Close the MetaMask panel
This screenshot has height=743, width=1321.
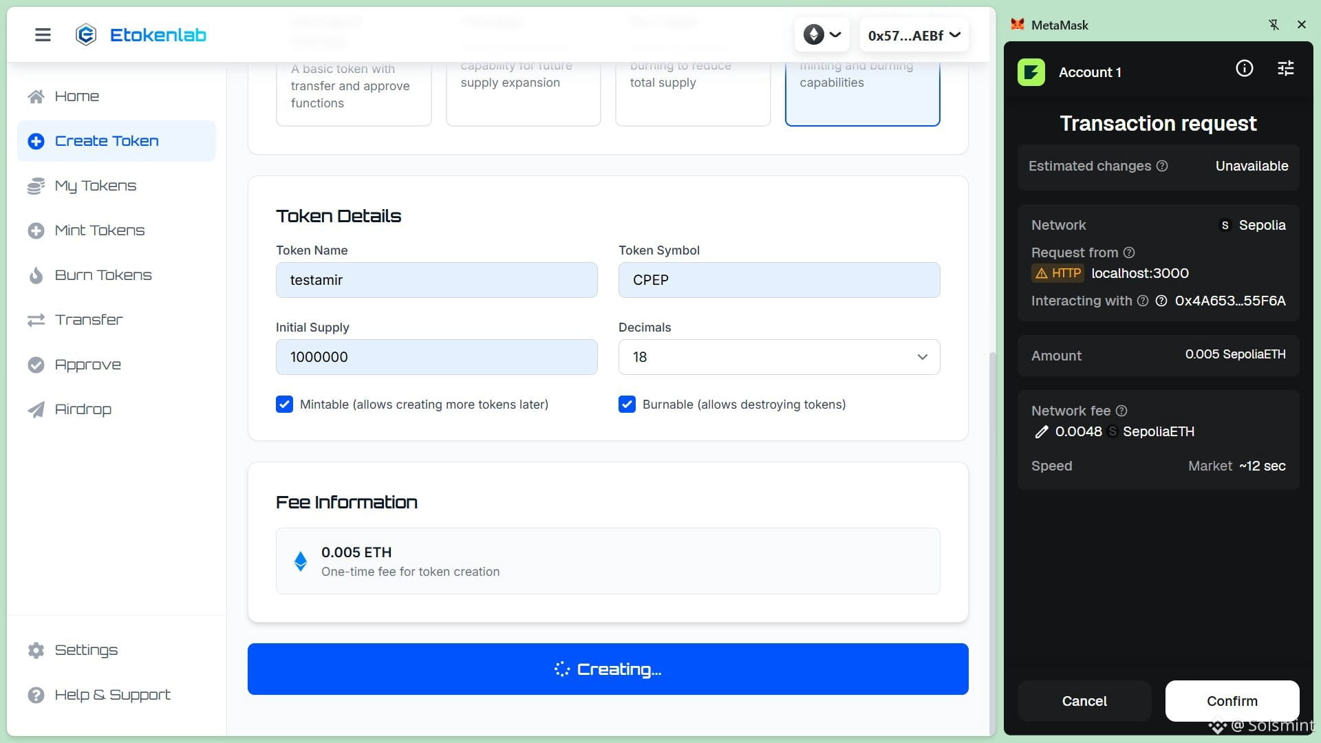[x=1301, y=25]
